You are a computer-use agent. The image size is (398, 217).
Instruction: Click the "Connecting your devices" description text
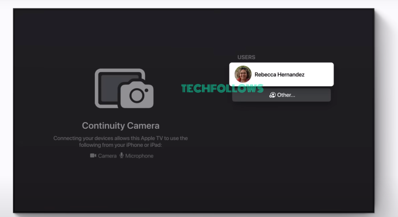point(120,142)
